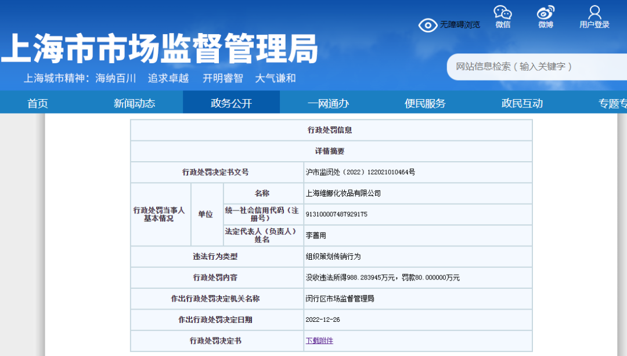
Task: Go to 首页 home tab
Action: [38, 103]
